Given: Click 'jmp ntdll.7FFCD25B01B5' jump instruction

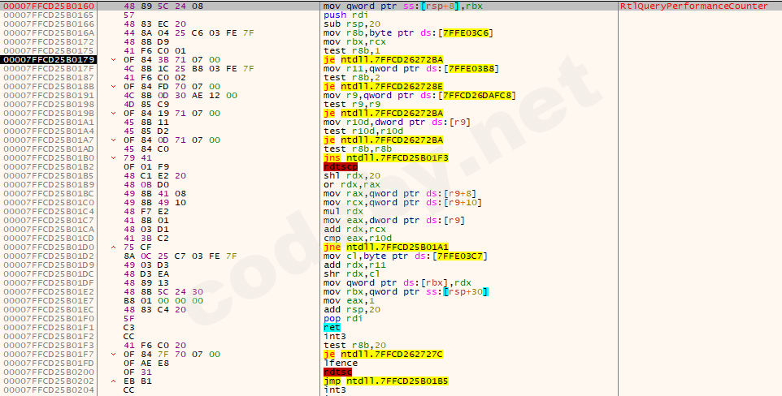Looking at the screenshot, I should click(x=386, y=382).
